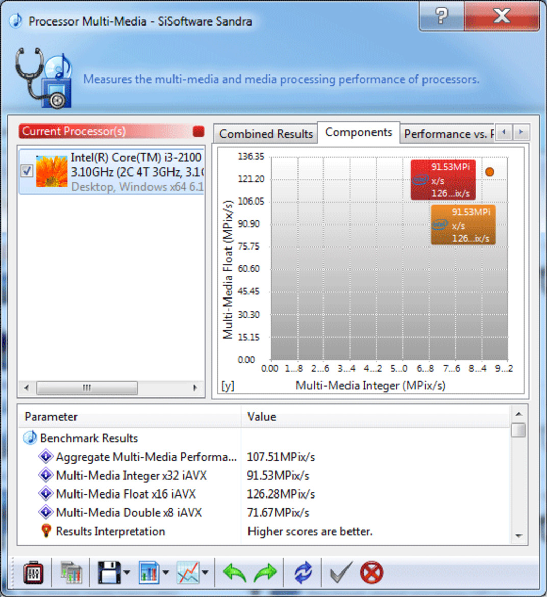Click the bar chart report icon

148,572
